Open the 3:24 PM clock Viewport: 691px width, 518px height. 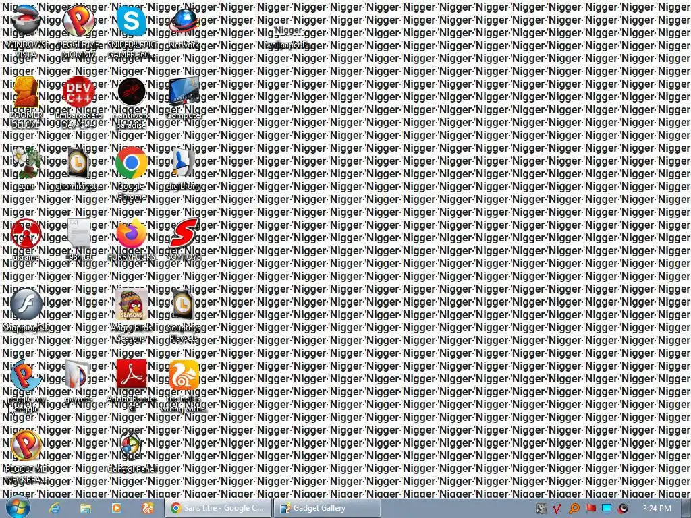657,509
